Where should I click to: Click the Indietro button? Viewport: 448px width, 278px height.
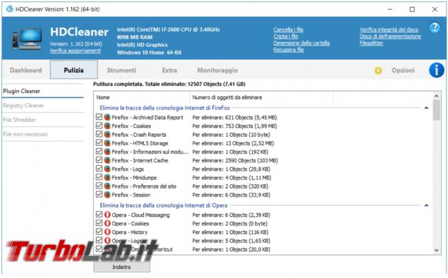pos(122,267)
